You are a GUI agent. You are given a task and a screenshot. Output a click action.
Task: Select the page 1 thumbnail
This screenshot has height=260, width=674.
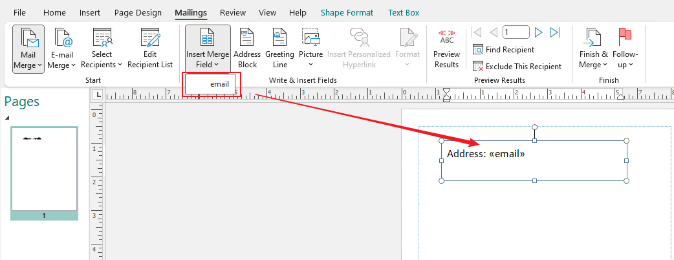(x=44, y=173)
